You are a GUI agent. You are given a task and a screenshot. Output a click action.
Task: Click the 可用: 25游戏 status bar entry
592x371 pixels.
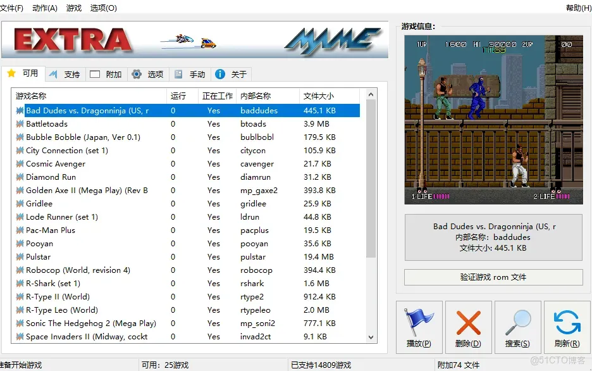point(165,365)
